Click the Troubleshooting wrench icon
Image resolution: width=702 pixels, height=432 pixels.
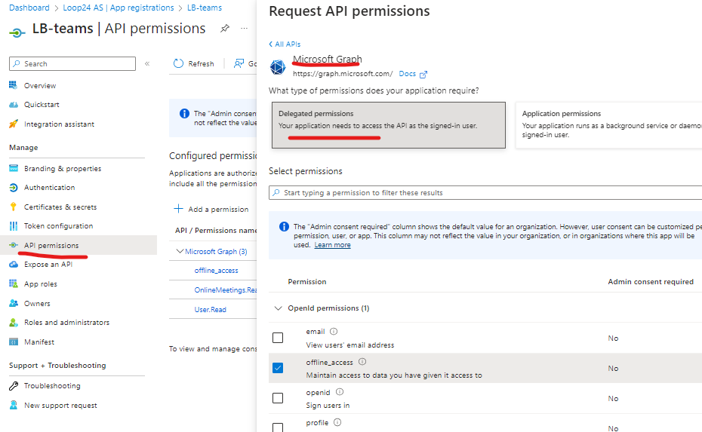(14, 385)
